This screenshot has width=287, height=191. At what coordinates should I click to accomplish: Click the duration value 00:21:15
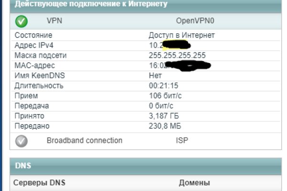click(164, 85)
